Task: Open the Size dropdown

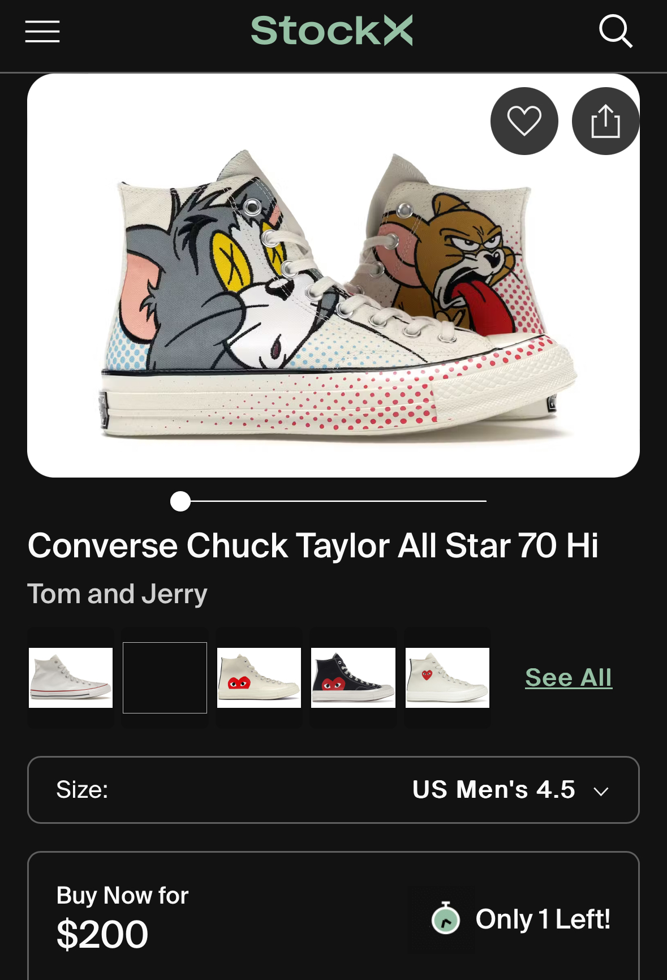Action: coord(333,789)
